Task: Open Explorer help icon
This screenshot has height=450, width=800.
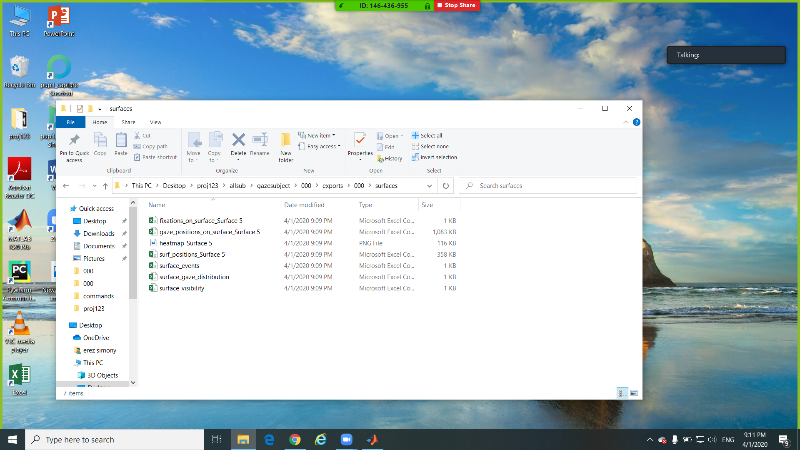Action: [636, 122]
